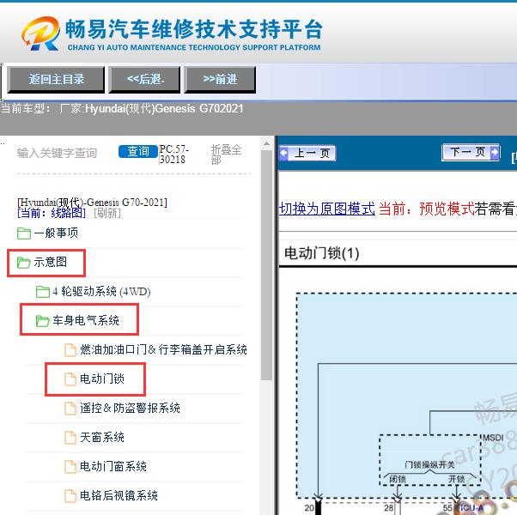Image resolution: width=517 pixels, height=515 pixels.
Task: Go to next page with 下一页
Action: click(471, 153)
